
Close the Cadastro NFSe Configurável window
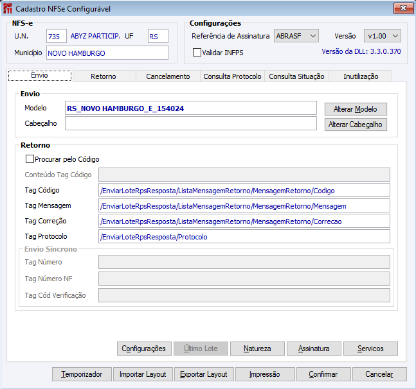click(403, 8)
